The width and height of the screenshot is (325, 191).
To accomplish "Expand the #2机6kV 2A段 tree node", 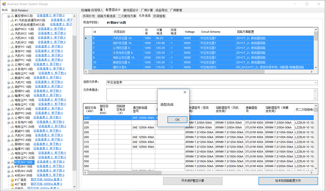I will [8, 171].
